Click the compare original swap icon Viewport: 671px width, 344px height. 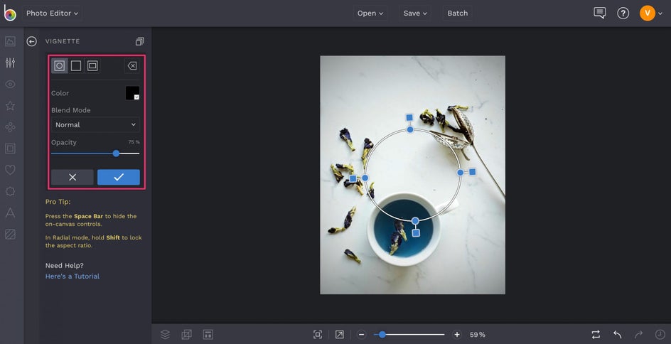click(x=596, y=335)
